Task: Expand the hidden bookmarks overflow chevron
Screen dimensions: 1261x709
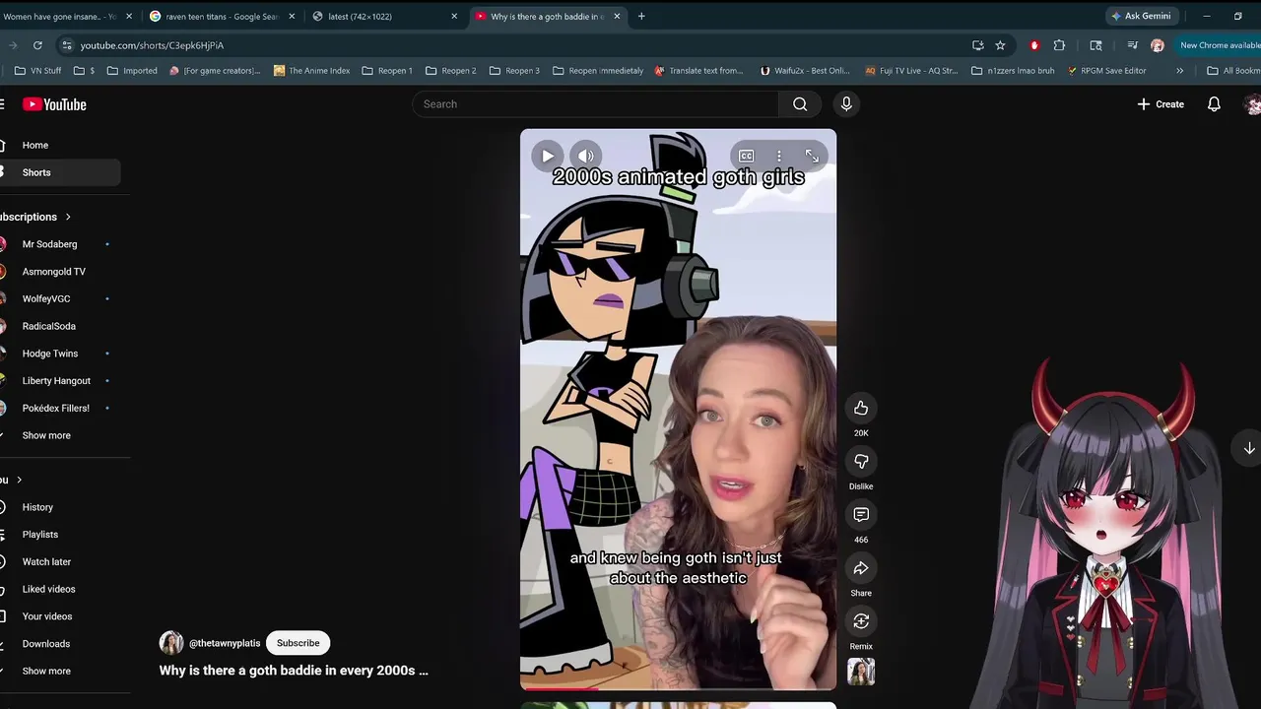Action: coord(1179,71)
